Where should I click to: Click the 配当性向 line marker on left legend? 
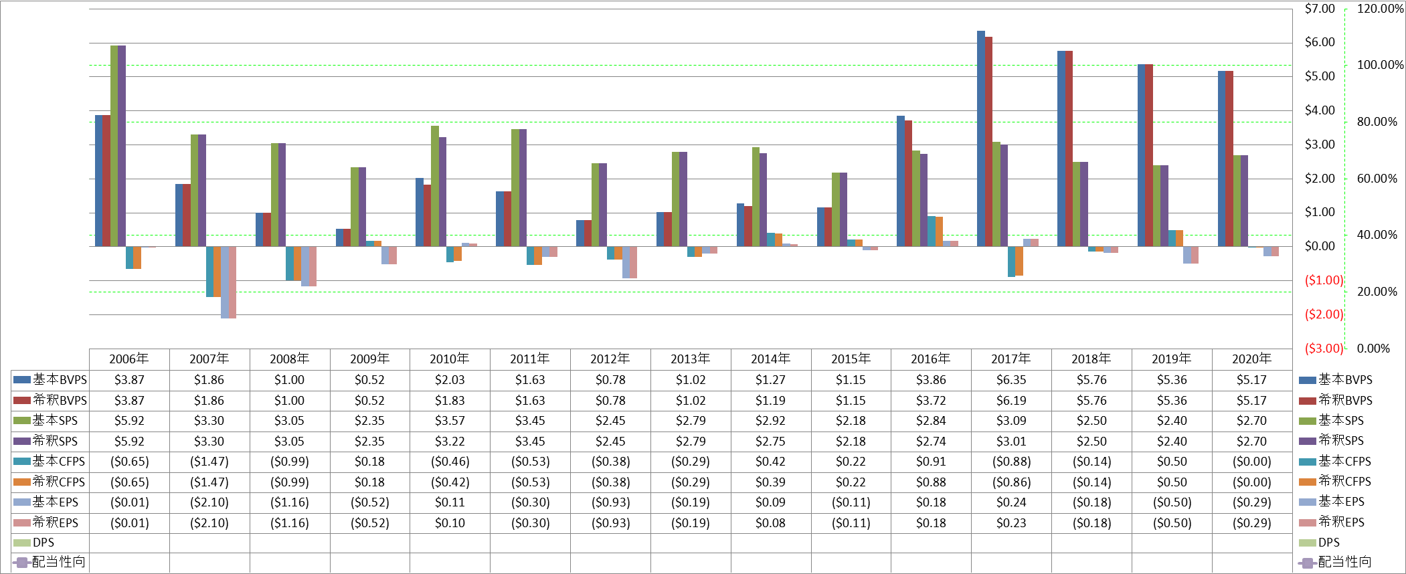[22, 563]
